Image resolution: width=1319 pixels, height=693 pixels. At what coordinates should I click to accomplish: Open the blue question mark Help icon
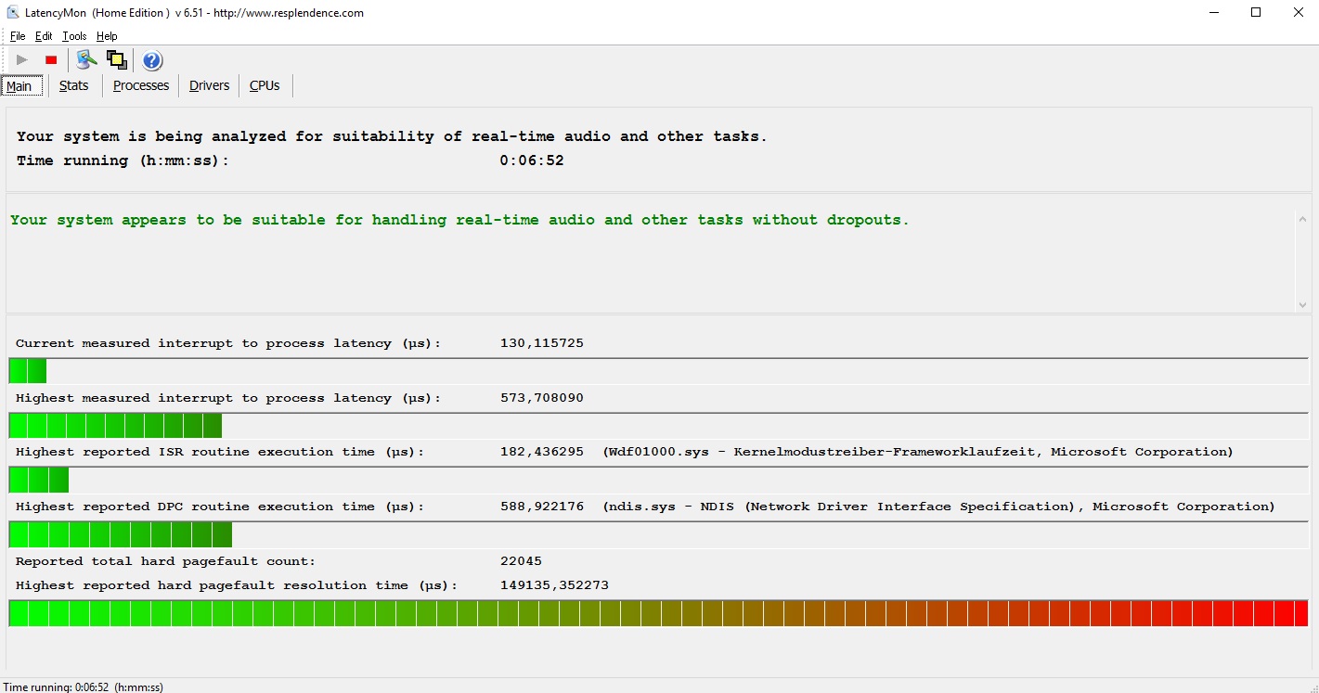(x=152, y=61)
